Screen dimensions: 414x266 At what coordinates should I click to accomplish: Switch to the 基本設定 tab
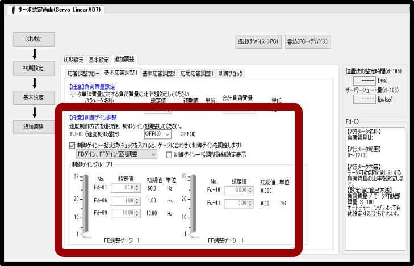tap(98, 60)
